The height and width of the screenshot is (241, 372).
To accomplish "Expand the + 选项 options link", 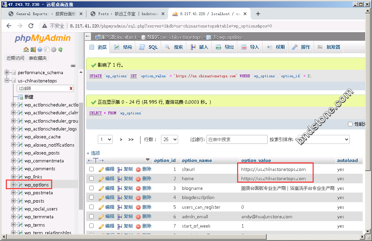I will [x=93, y=153].
